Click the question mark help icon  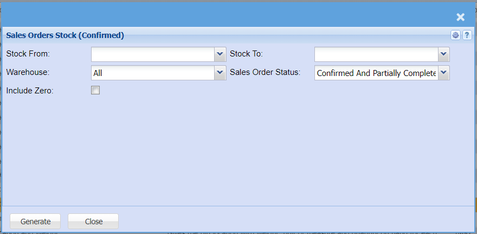pyautogui.click(x=467, y=35)
